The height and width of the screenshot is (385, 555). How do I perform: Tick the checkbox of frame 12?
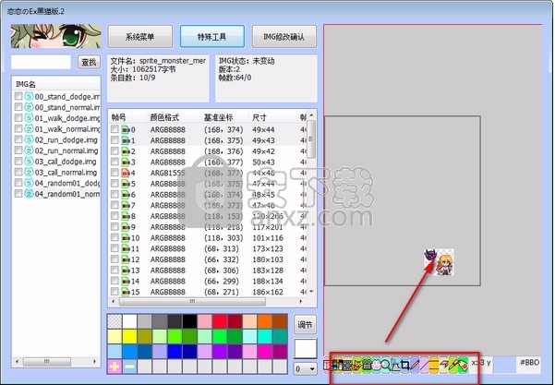pos(115,259)
